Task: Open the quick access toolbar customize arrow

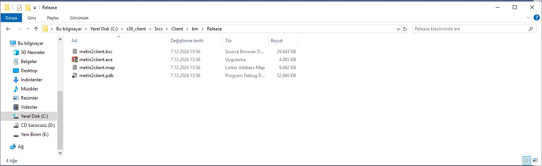Action: [x=35, y=8]
